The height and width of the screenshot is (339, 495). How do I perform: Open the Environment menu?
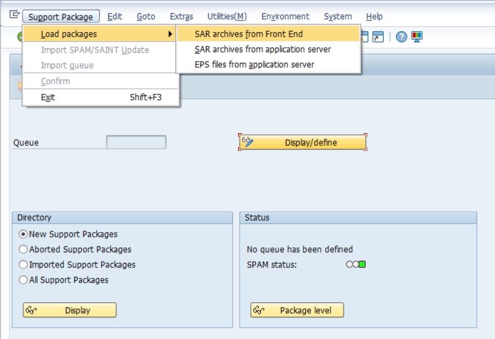(x=285, y=17)
